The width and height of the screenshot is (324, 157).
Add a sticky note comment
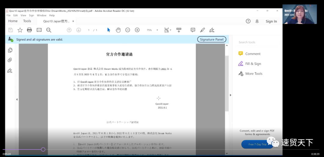(x=193, y=30)
